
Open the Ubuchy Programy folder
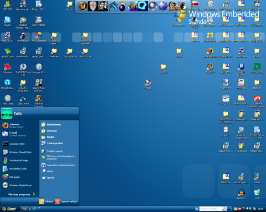click(x=23, y=86)
